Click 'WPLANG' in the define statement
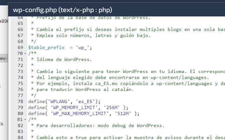 (x=59, y=101)
